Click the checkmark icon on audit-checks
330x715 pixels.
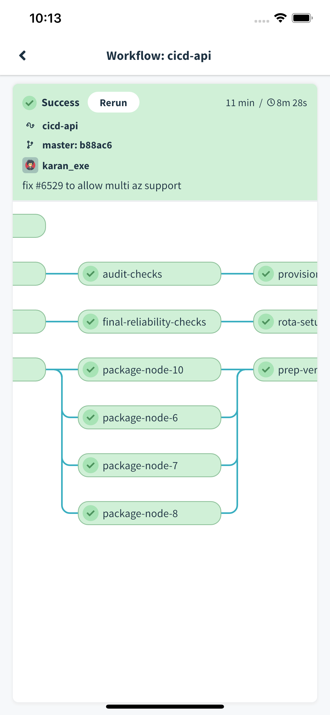(91, 274)
